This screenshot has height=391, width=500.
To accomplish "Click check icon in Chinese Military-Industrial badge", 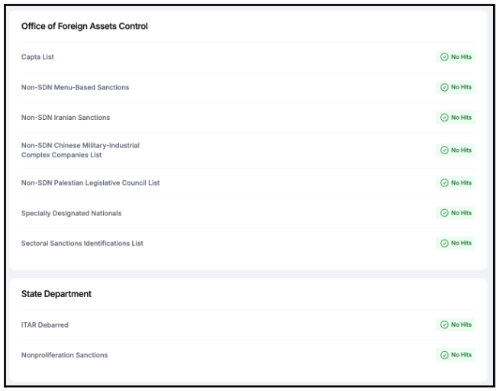I will (x=444, y=150).
